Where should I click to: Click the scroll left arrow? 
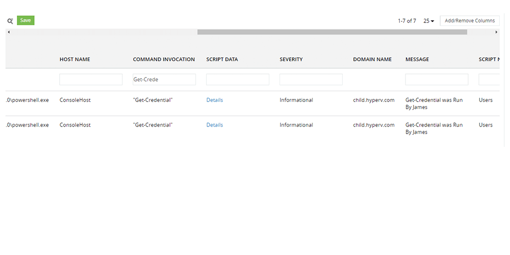9,32
